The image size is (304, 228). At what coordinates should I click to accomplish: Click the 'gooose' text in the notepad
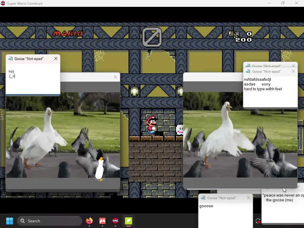coord(206,206)
